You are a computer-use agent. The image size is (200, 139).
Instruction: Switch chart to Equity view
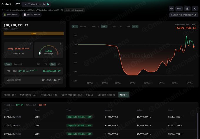95,27
